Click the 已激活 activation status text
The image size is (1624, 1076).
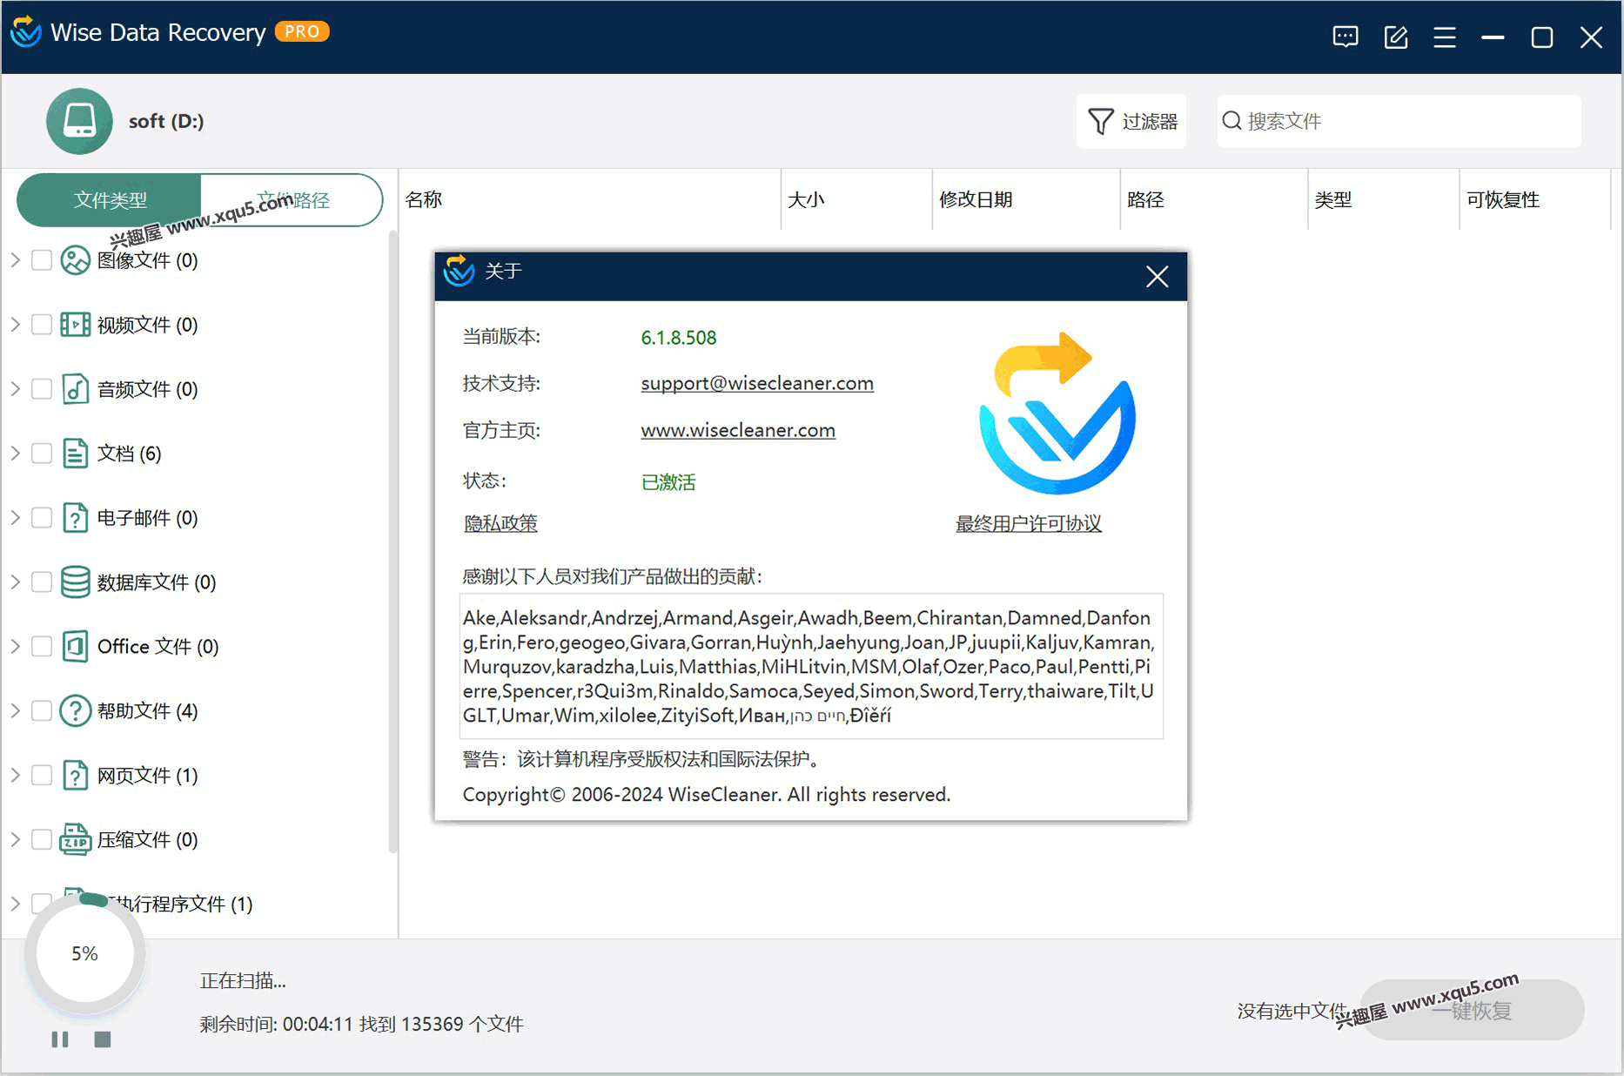[x=668, y=482]
